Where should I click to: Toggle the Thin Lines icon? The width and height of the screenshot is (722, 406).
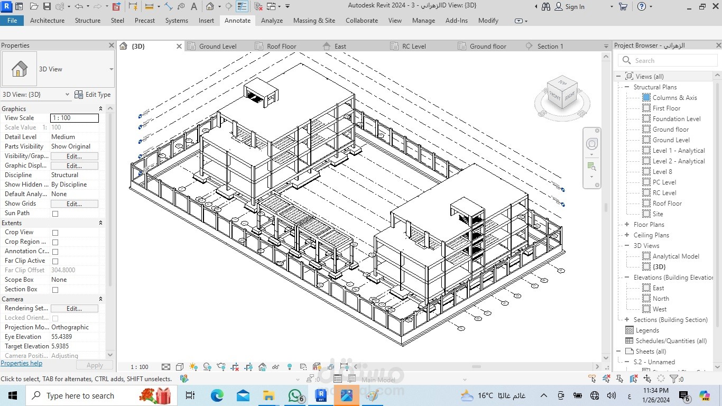coord(242,6)
